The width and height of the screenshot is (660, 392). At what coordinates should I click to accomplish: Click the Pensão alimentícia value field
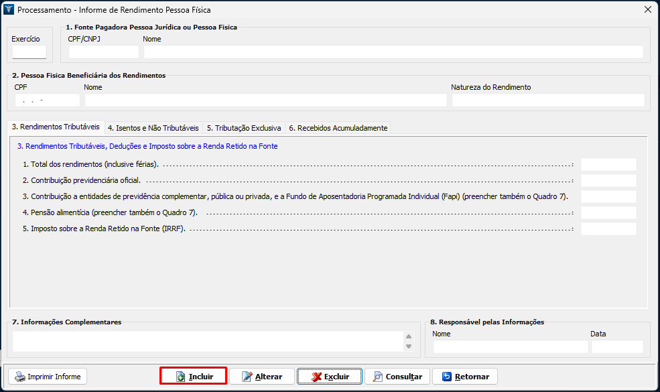coord(608,213)
